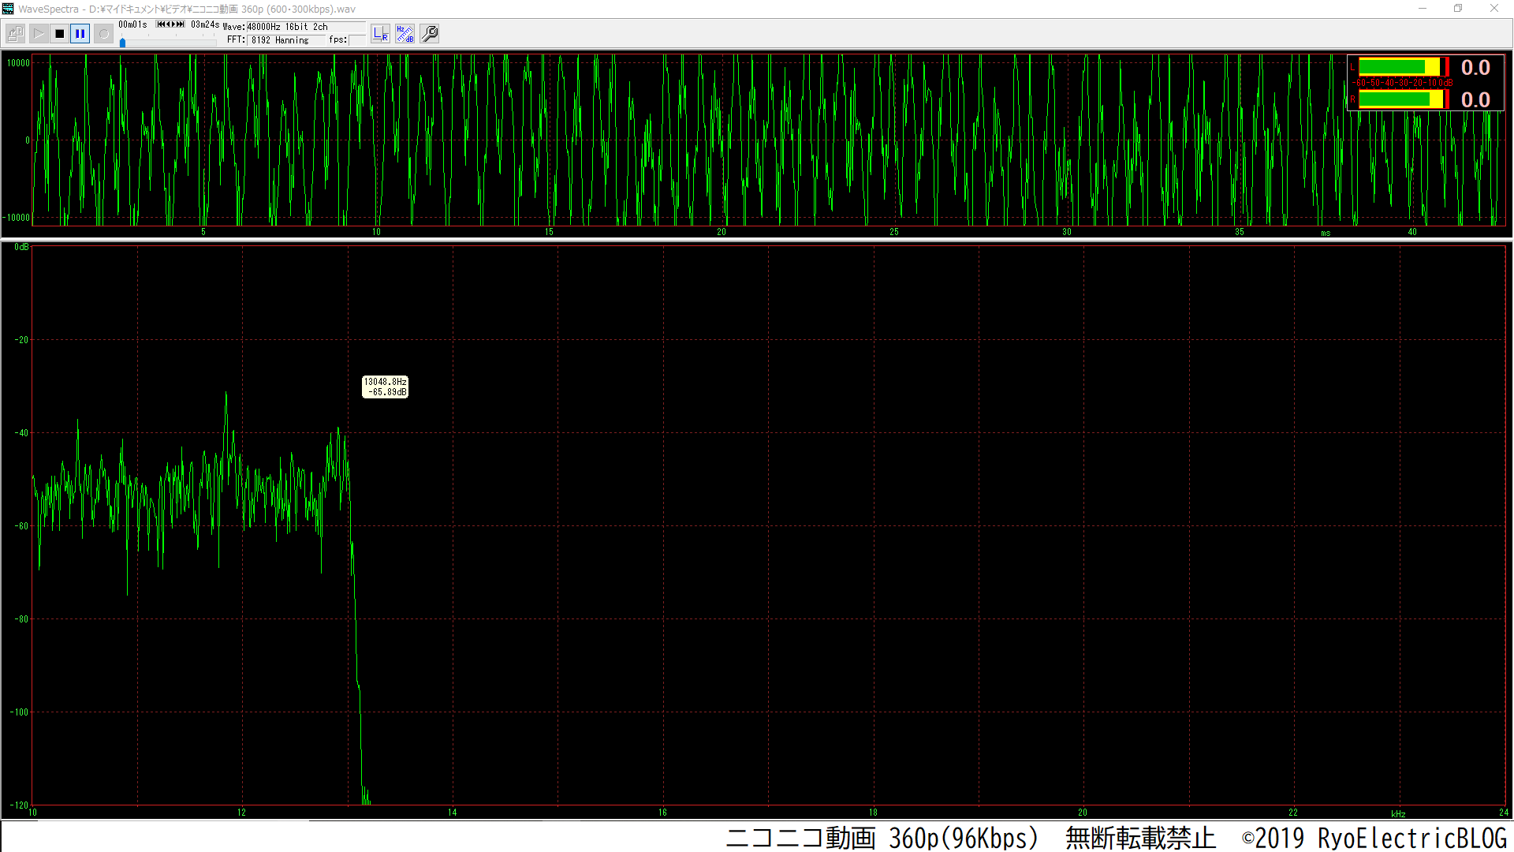Image resolution: width=1514 pixels, height=852 pixels.
Task: Open settings with the wrench icon
Action: tap(430, 34)
